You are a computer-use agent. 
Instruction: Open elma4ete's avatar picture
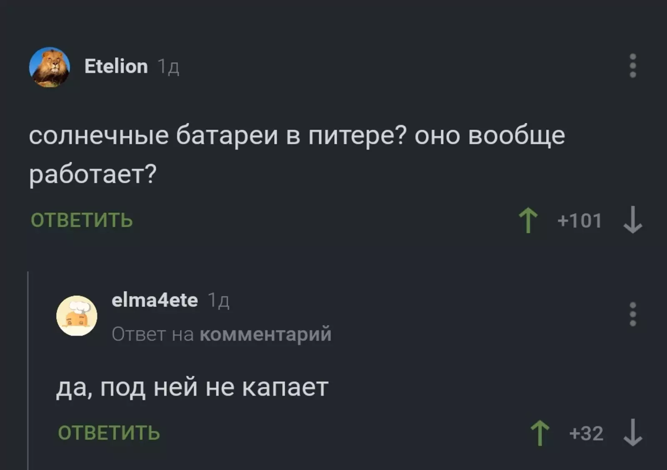point(77,316)
